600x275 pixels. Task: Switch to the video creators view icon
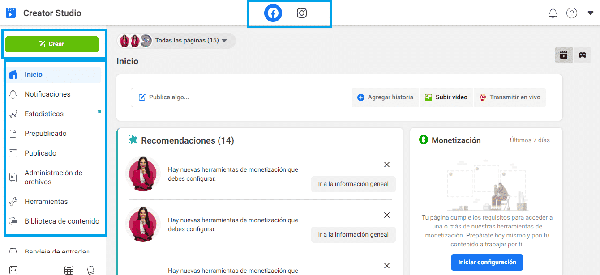(x=564, y=55)
